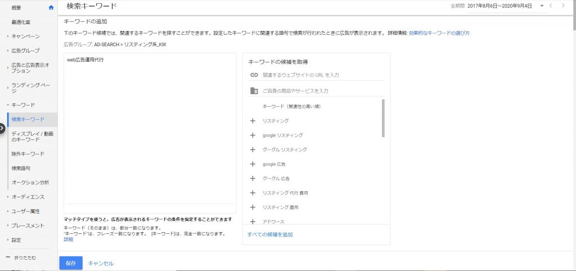Screen dimensions: 576x271
Task: Add the アドワーズ suggestion plus icon
Action: pos(253,222)
